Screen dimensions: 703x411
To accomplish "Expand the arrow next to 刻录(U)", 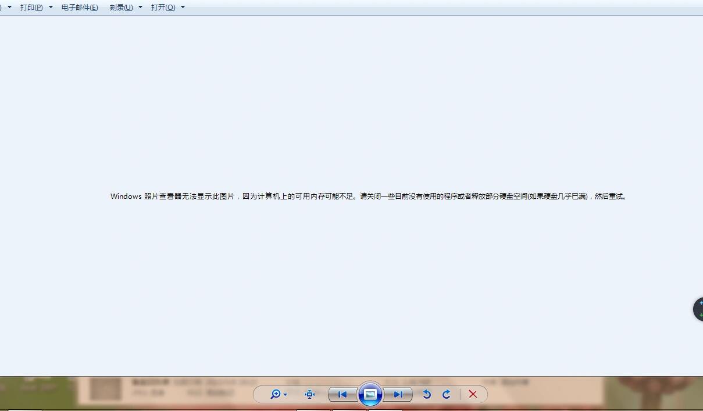I will 140,8.
